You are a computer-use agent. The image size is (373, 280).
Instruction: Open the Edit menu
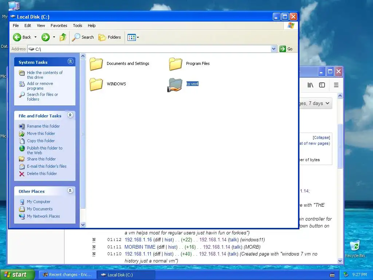pyautogui.click(x=28, y=26)
